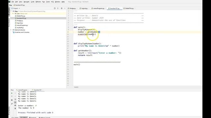Select logical.py in project tree

(x=20, y=23)
